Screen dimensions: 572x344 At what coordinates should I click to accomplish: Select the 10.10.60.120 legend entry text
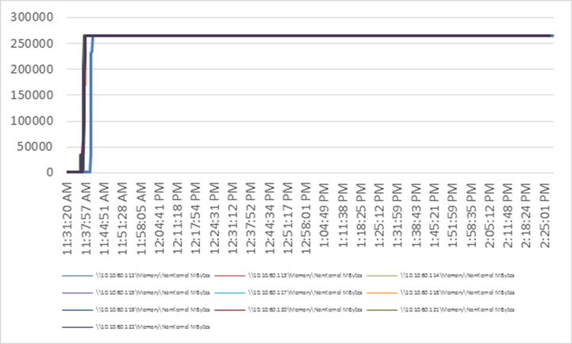[305, 310]
